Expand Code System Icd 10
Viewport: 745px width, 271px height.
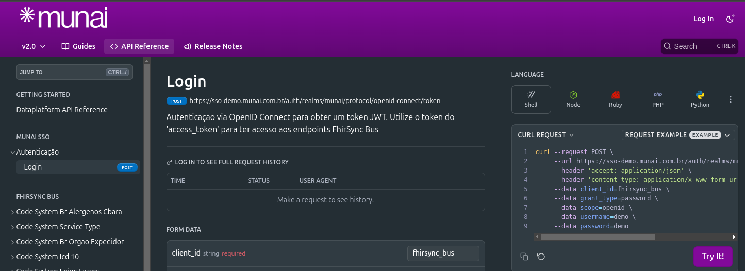[x=13, y=257]
